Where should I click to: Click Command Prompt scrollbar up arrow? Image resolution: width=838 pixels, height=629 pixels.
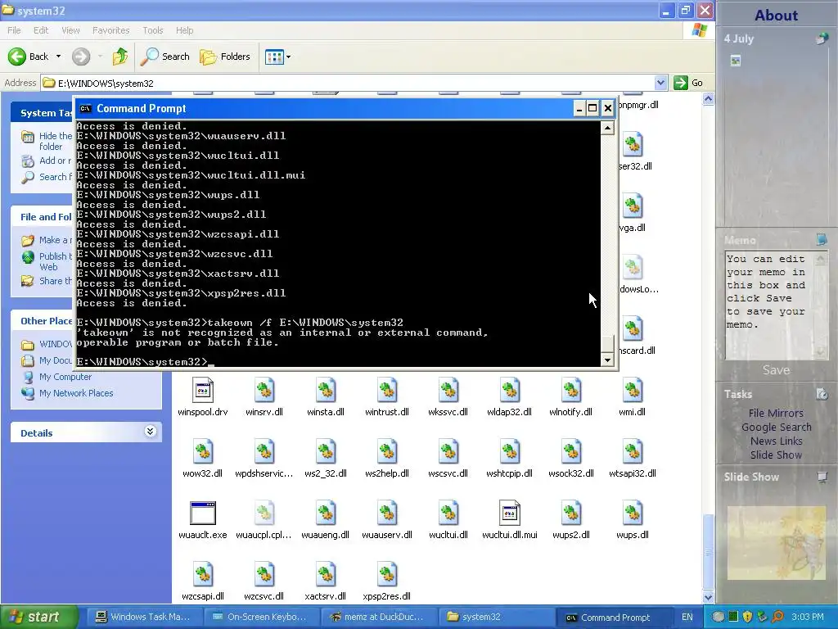point(607,128)
